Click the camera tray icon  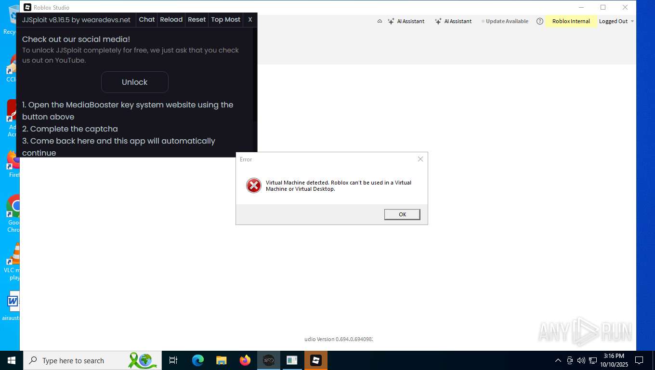click(570, 360)
